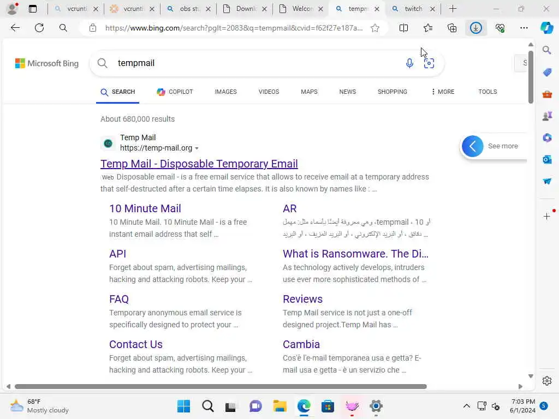Open tab actions menu icon
Screen dimensions: 559x419
point(33,9)
